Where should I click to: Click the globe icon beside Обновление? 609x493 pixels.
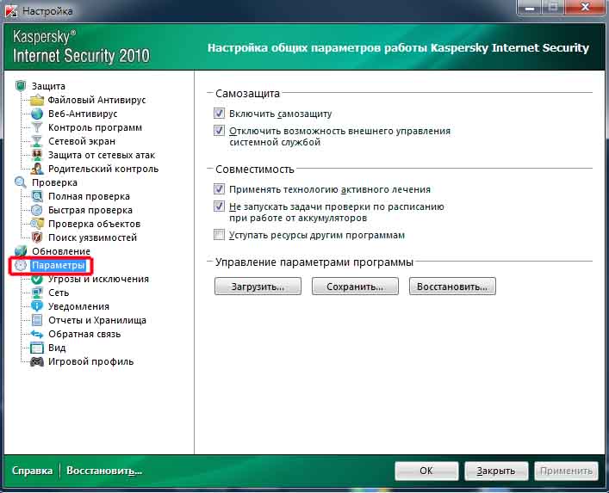tap(21, 251)
